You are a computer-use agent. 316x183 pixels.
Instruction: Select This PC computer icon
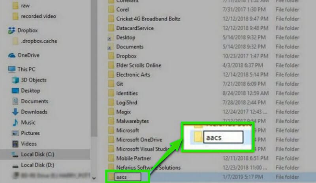pyautogui.click(x=11, y=69)
